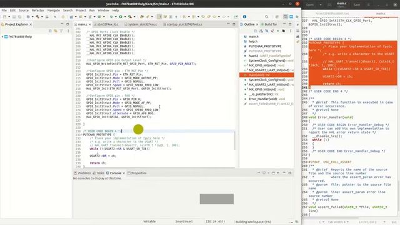This screenshot has height=225, width=400.
Task: Click the Collapse All icon in Project Explorer
Action: [50, 31]
